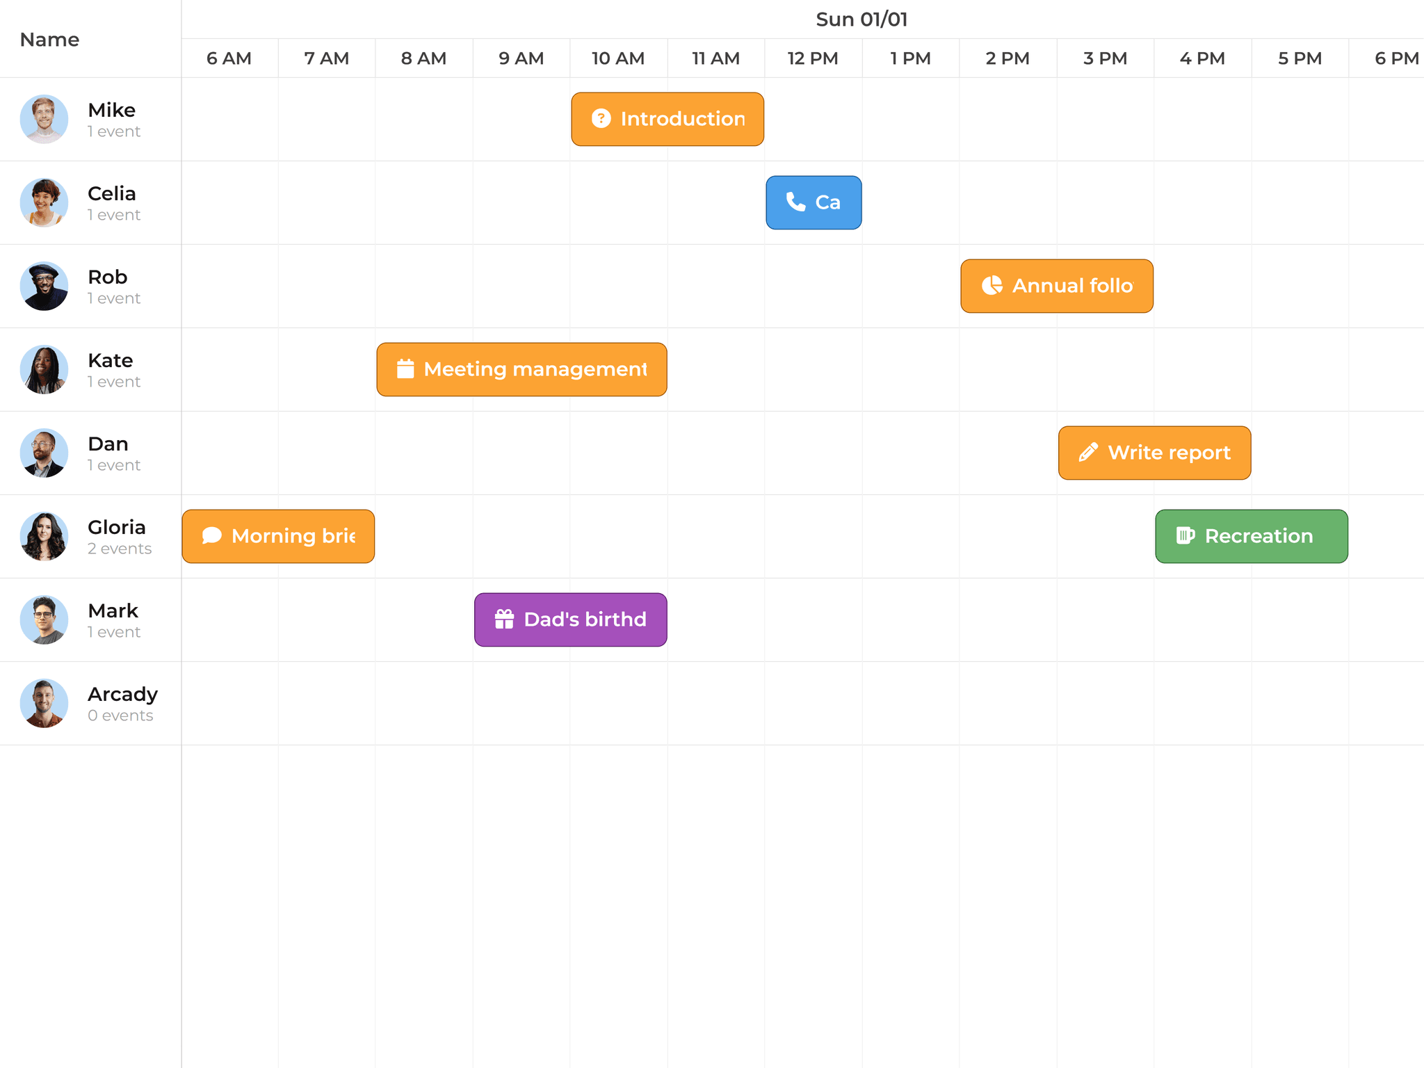
Task: Click the 12 PM time header
Action: pos(812,58)
